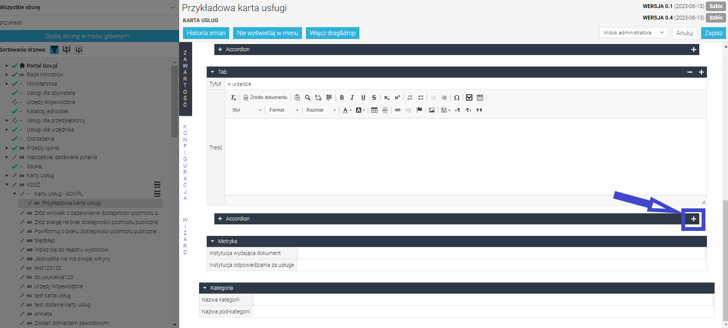Expand the Karty Usług tree node
This screenshot has width=728, height=328.
pos(7,175)
